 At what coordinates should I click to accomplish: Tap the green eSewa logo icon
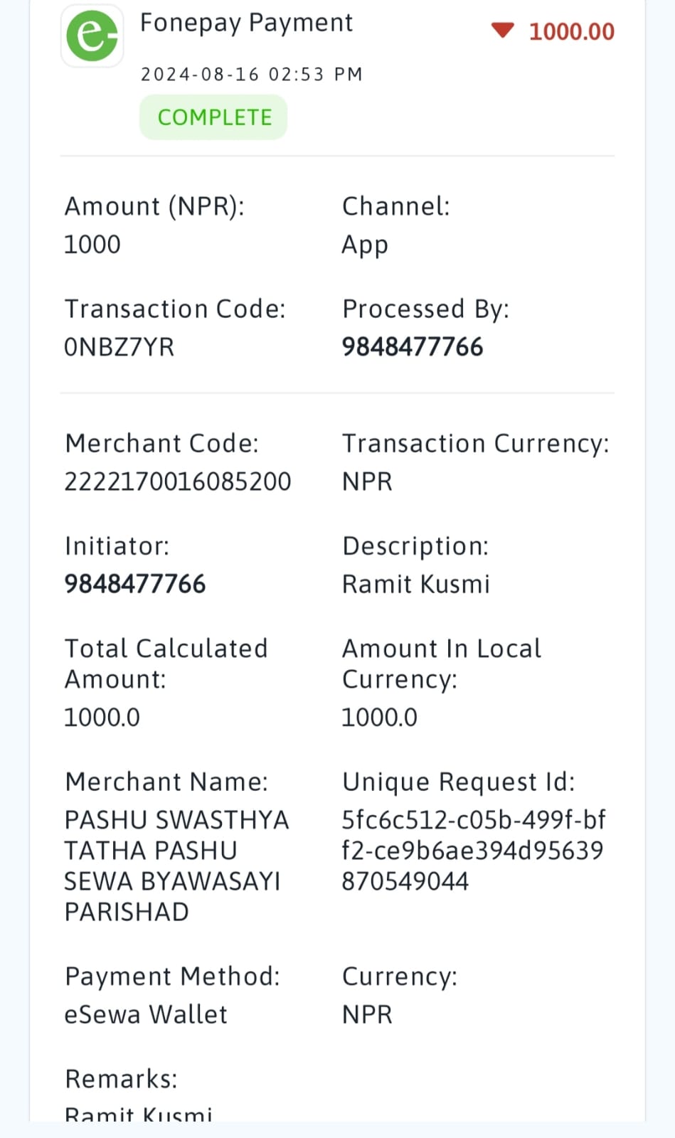pos(92,36)
